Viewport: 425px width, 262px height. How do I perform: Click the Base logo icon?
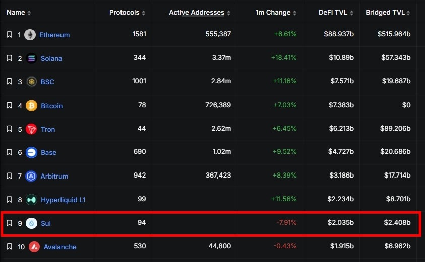tap(31, 152)
